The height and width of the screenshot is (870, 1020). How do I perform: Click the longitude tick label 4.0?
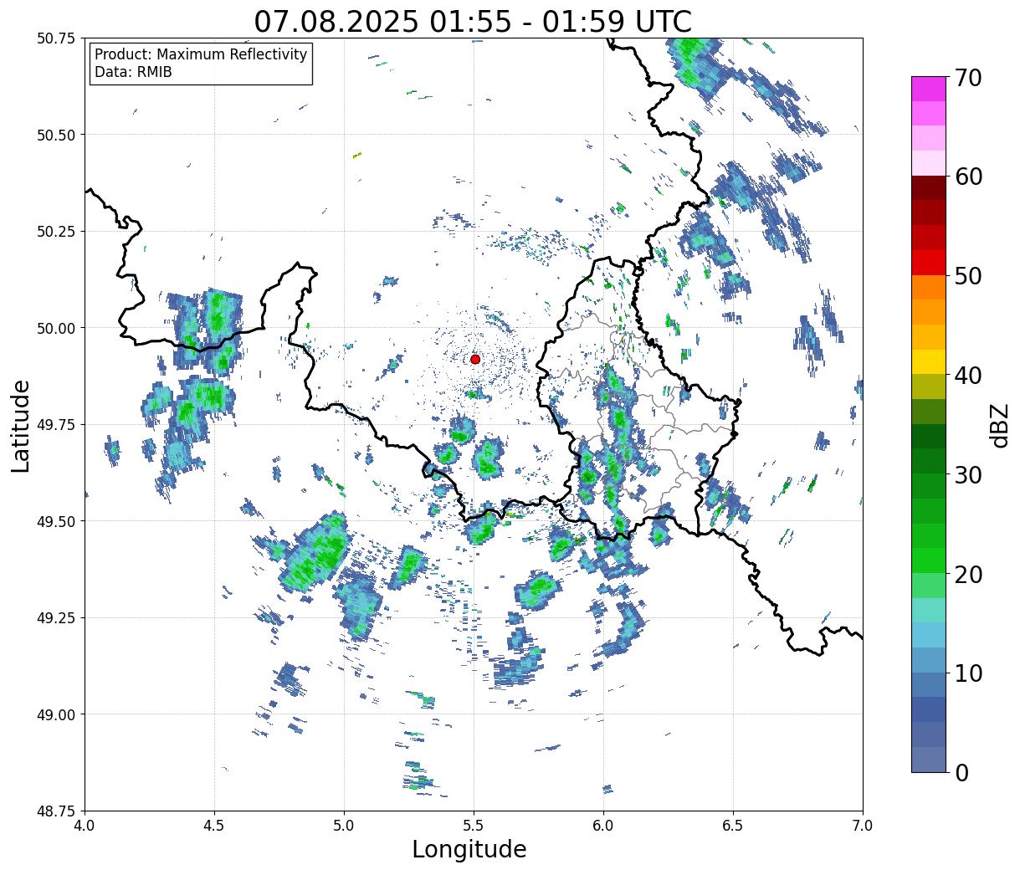coord(85,825)
